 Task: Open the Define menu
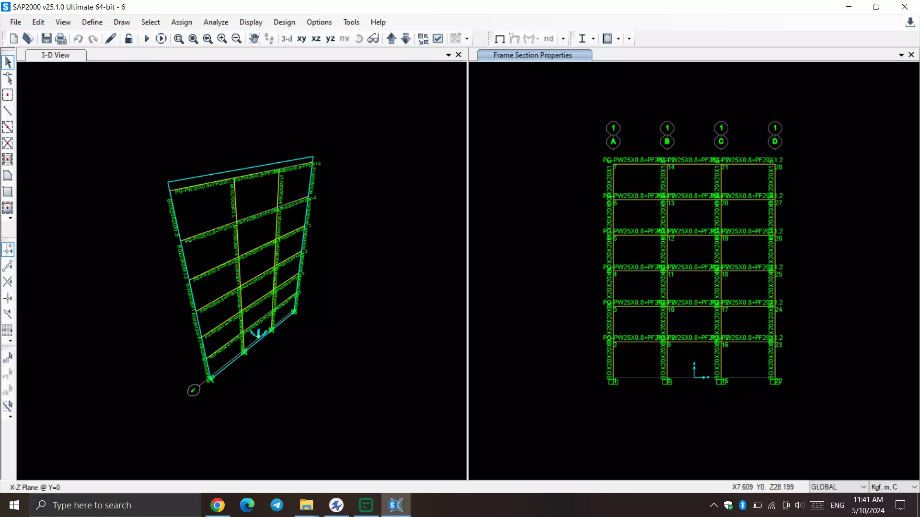tap(92, 22)
